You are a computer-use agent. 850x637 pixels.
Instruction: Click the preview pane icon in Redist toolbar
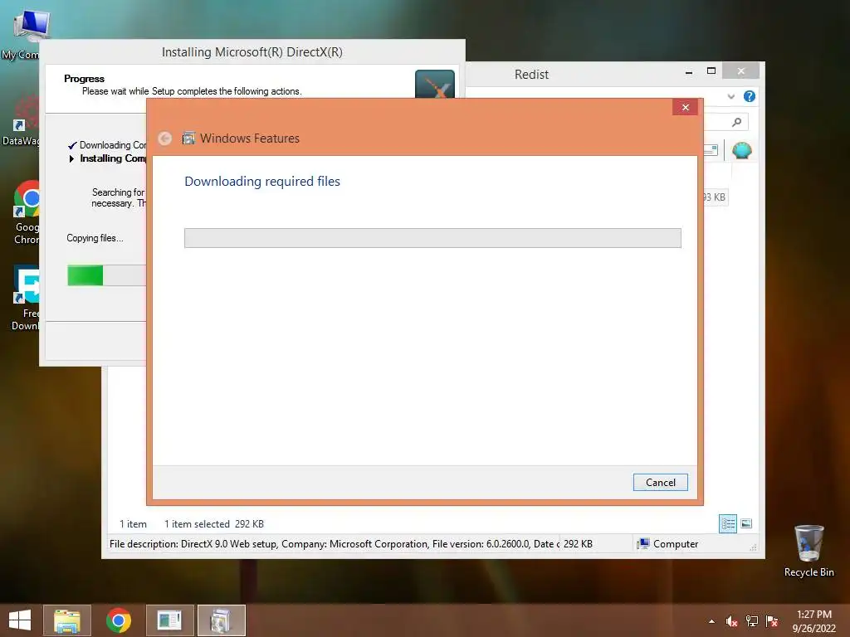click(711, 150)
